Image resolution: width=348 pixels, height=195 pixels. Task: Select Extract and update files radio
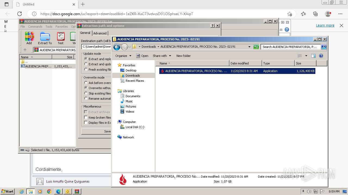(86, 64)
